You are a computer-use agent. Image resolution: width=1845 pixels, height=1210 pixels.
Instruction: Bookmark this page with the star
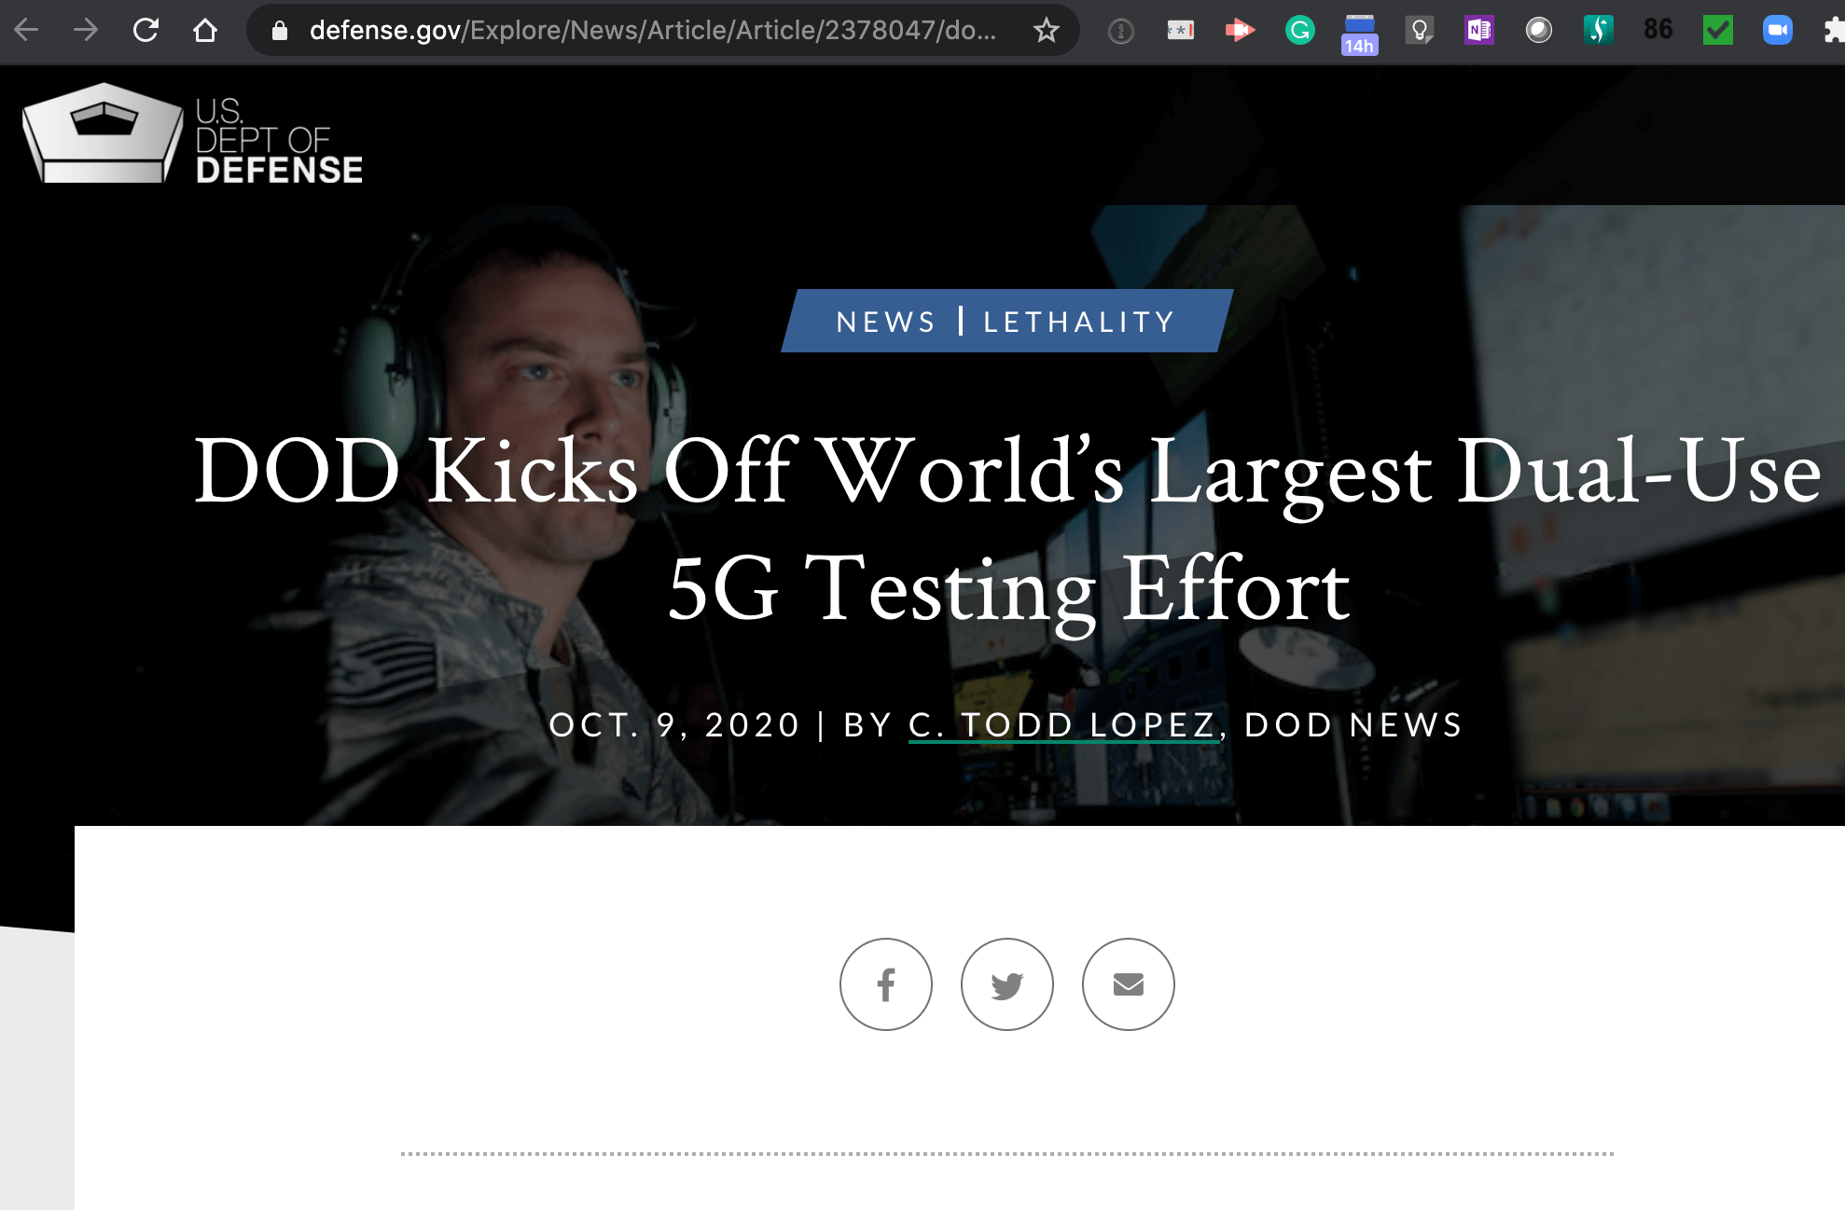(1047, 31)
